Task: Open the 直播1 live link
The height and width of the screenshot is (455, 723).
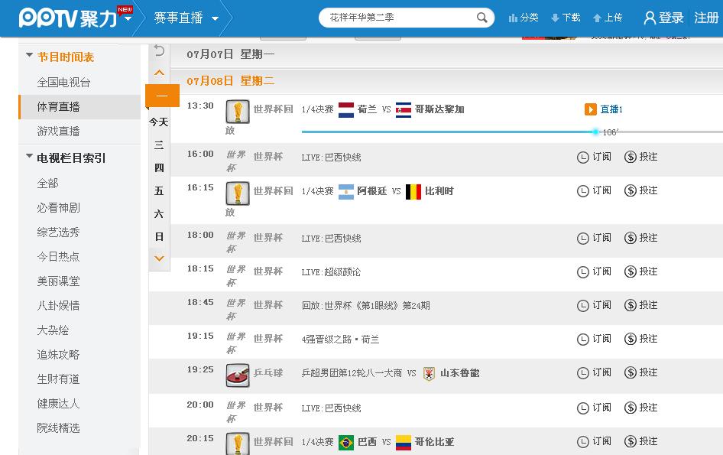Action: [611, 109]
